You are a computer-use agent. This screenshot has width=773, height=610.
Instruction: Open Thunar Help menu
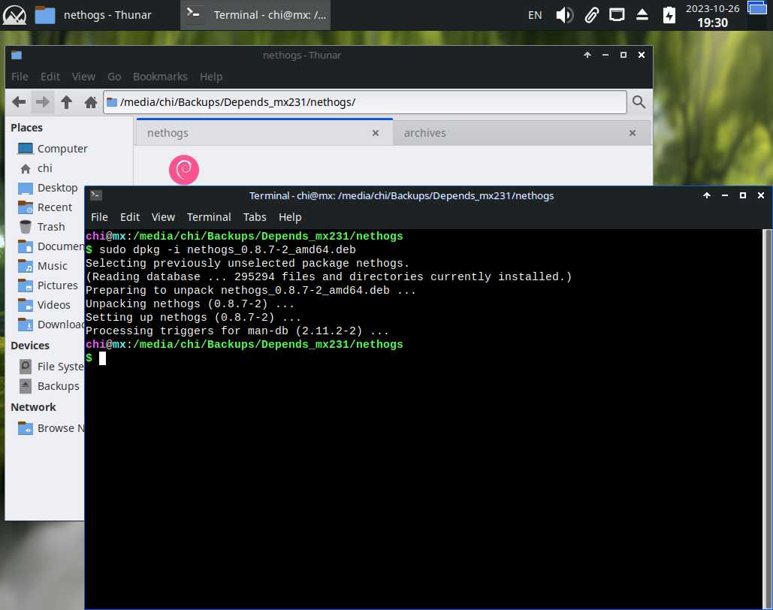pos(211,77)
